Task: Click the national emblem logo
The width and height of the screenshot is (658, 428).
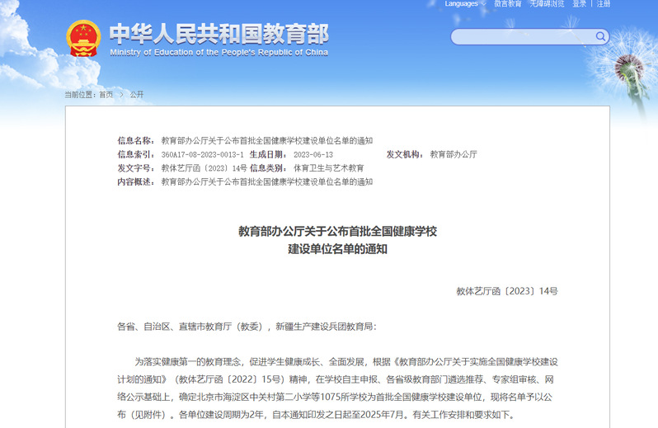Action: pos(83,39)
